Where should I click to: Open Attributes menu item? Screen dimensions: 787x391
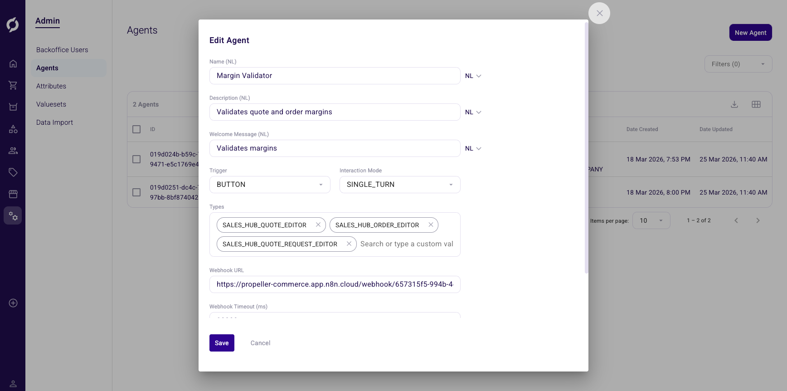(51, 86)
